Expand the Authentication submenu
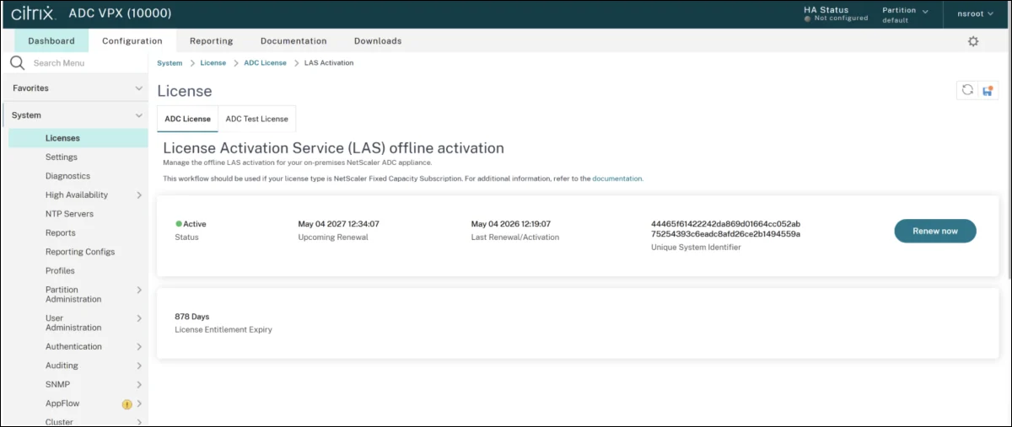 pos(139,347)
